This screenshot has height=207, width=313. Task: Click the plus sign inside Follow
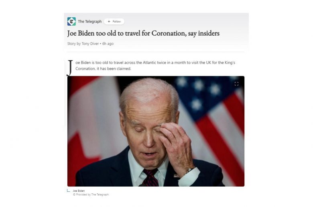click(109, 21)
